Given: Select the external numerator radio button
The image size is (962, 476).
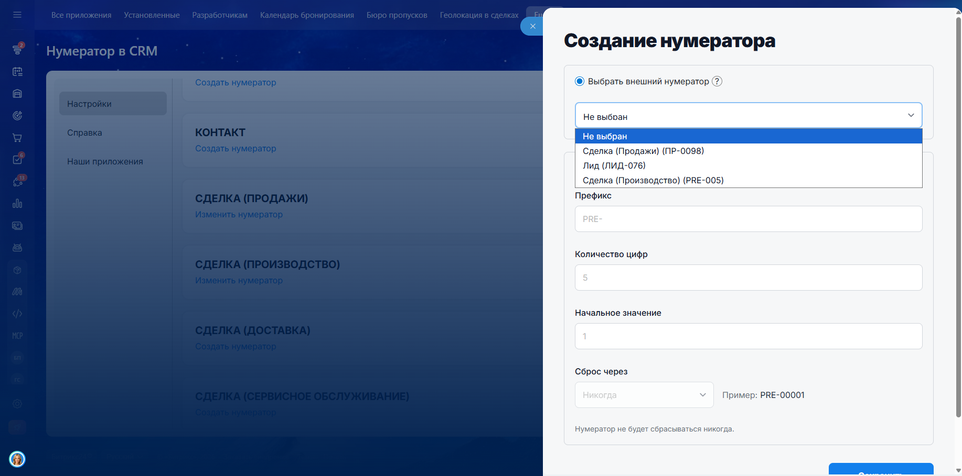Looking at the screenshot, I should (x=580, y=81).
